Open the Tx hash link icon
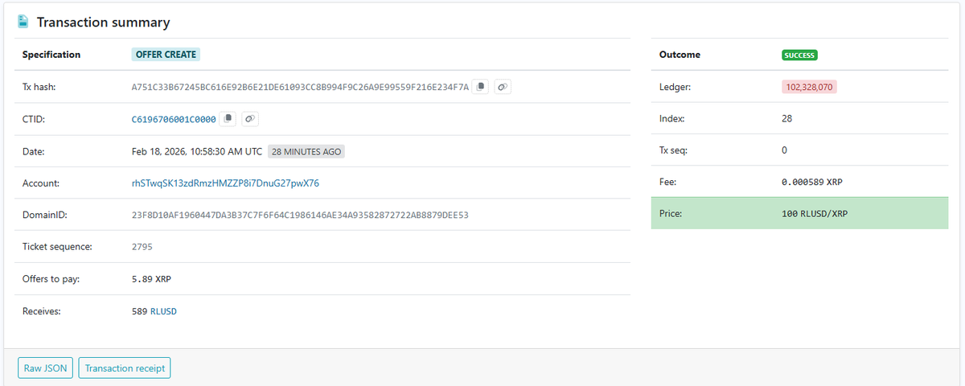965x386 pixels. [x=502, y=87]
